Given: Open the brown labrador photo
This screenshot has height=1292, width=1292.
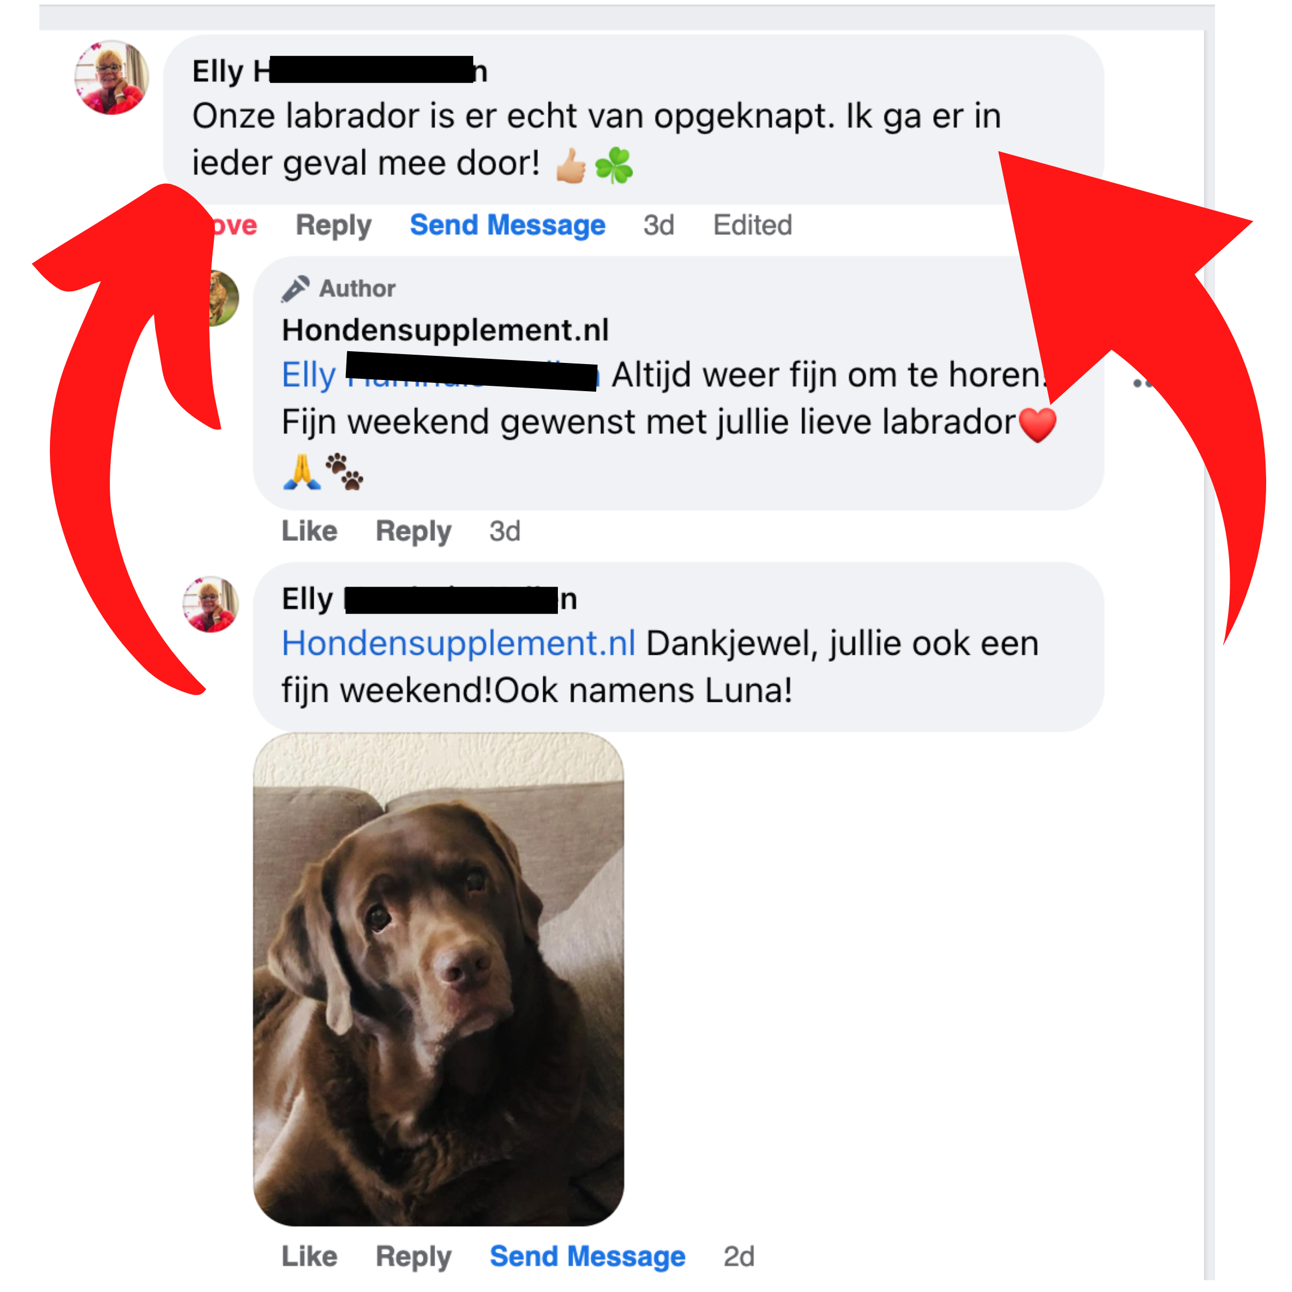Looking at the screenshot, I should coord(439,978).
